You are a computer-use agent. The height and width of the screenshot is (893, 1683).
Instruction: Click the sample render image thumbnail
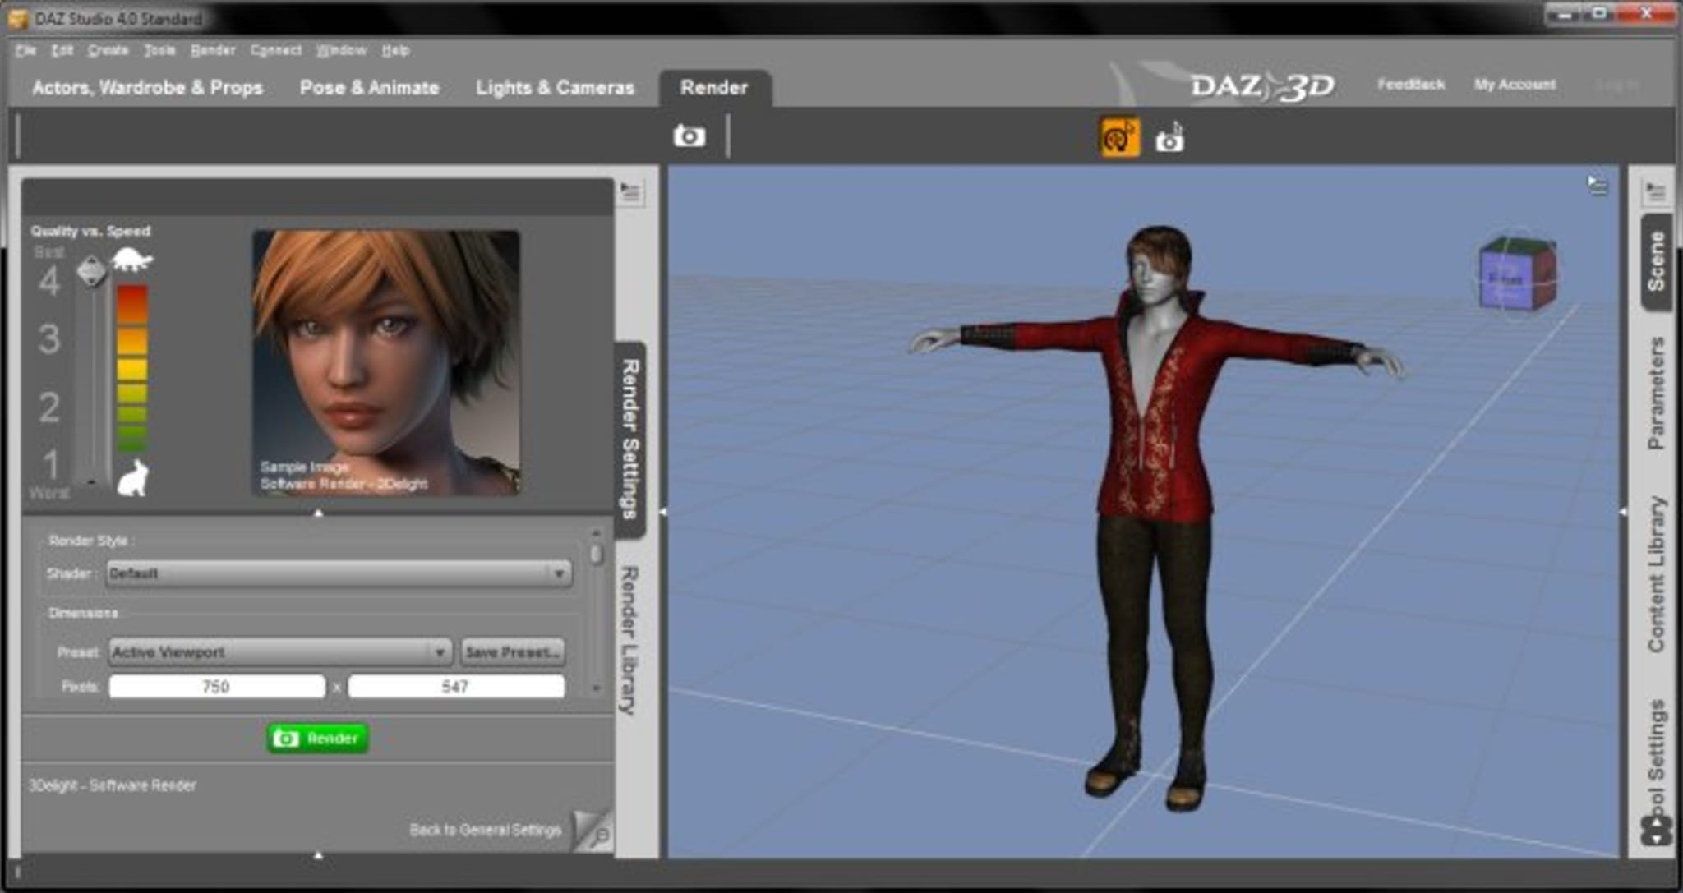point(385,362)
